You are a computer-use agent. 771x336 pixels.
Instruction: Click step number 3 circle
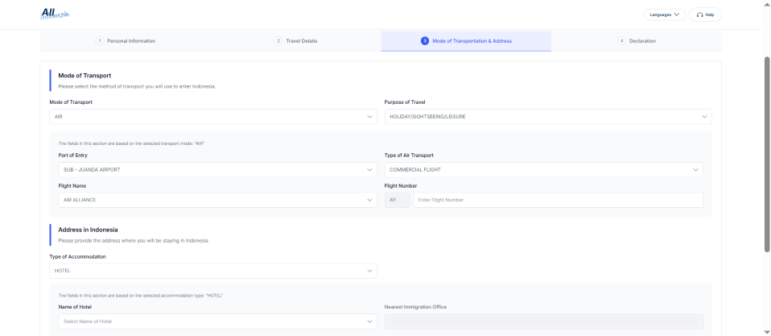[425, 41]
